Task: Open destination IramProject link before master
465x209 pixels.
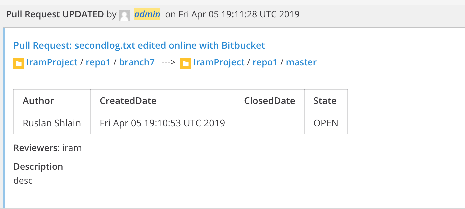Action: click(x=219, y=62)
